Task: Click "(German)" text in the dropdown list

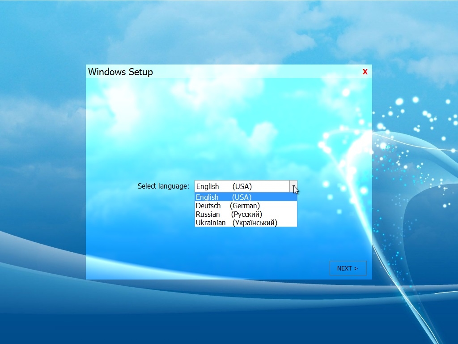Action: (245, 206)
